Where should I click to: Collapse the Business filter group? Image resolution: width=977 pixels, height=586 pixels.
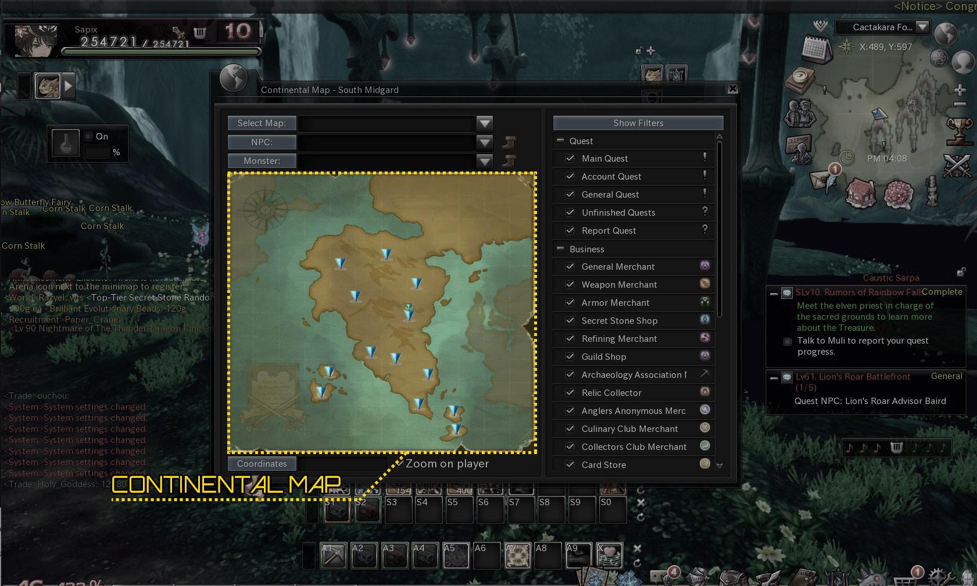[x=560, y=248]
